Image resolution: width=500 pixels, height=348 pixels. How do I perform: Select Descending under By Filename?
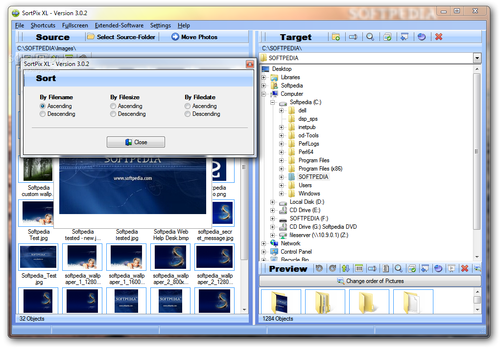point(43,114)
